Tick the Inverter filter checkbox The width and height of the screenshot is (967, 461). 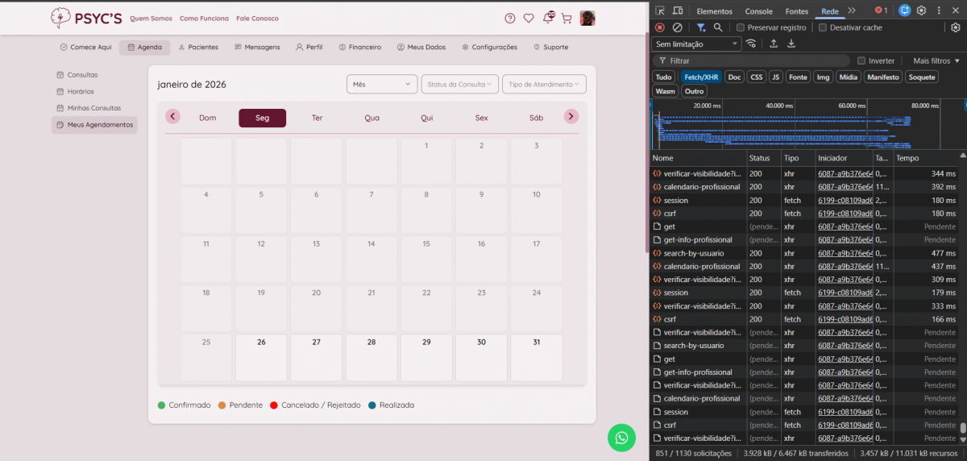(x=861, y=60)
